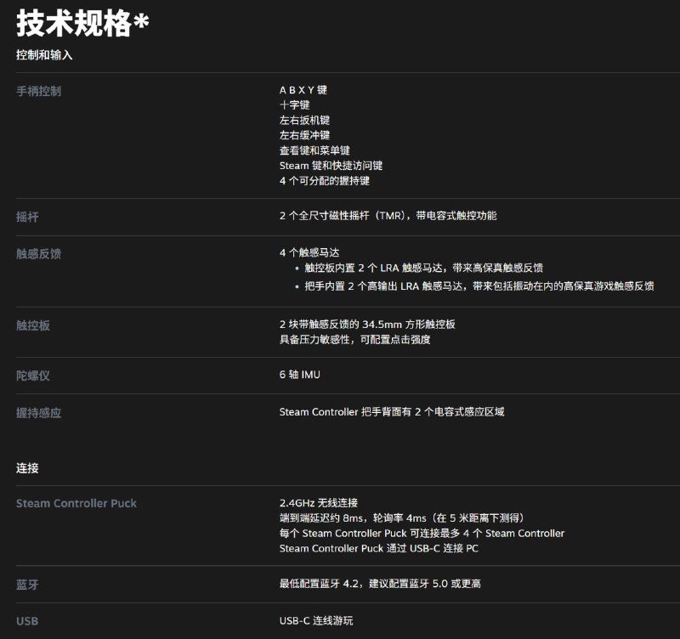Screen dimensions: 680x639
Task: Select the USB row label
Action: tap(27, 621)
